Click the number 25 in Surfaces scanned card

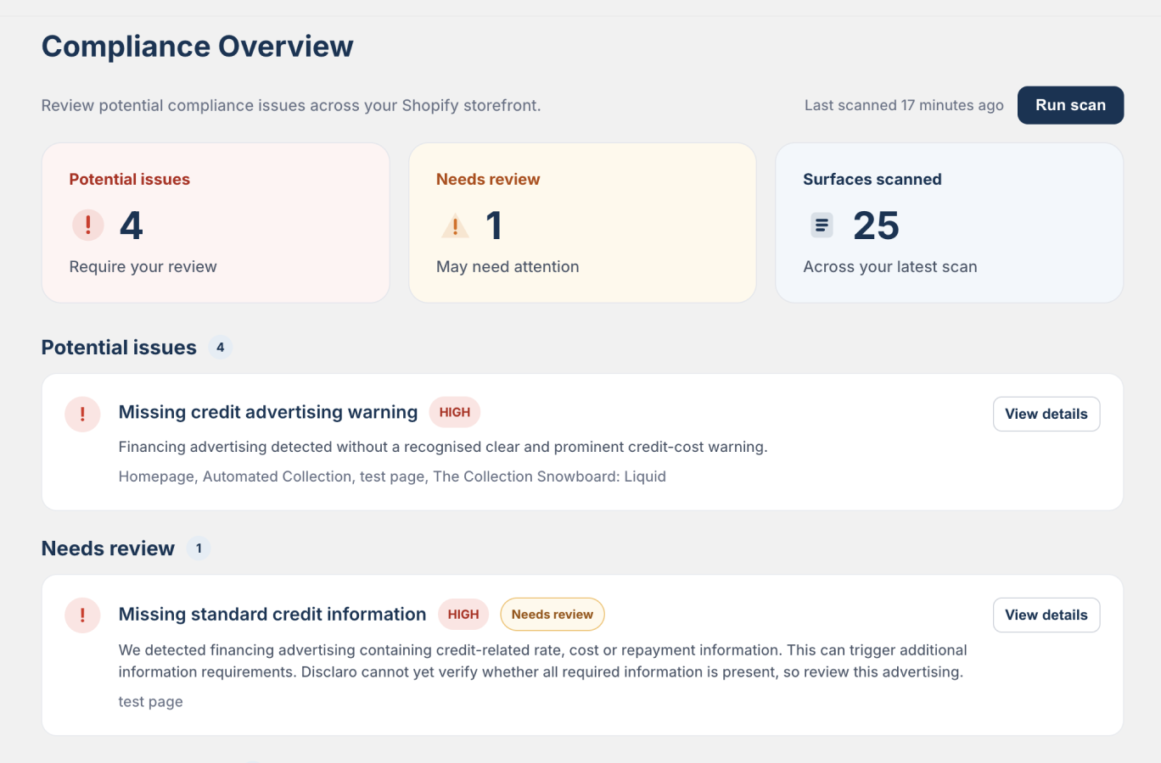(876, 226)
